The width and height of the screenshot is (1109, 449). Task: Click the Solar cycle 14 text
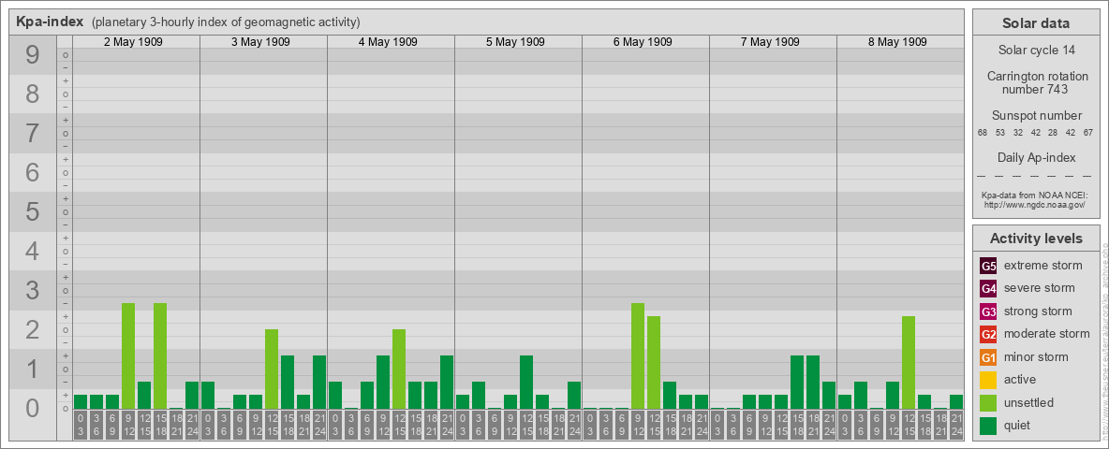click(1036, 51)
